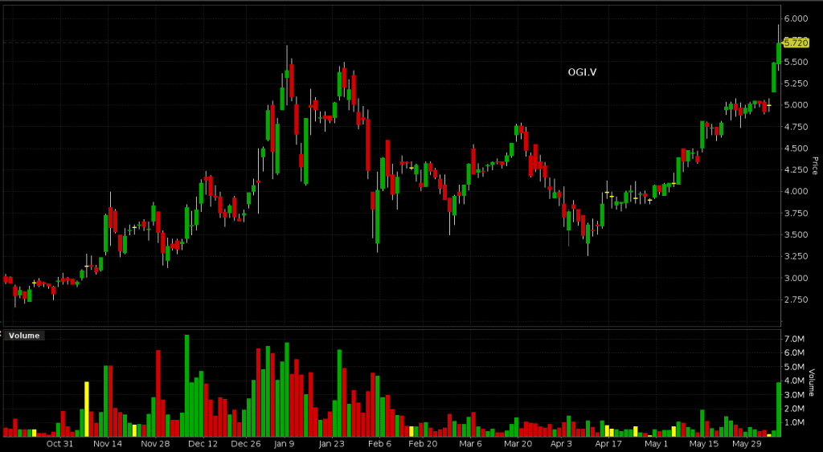Click the 3.000 price axis label

coord(796,278)
